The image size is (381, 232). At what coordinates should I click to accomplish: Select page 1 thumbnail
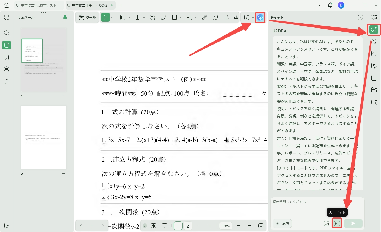(44, 60)
